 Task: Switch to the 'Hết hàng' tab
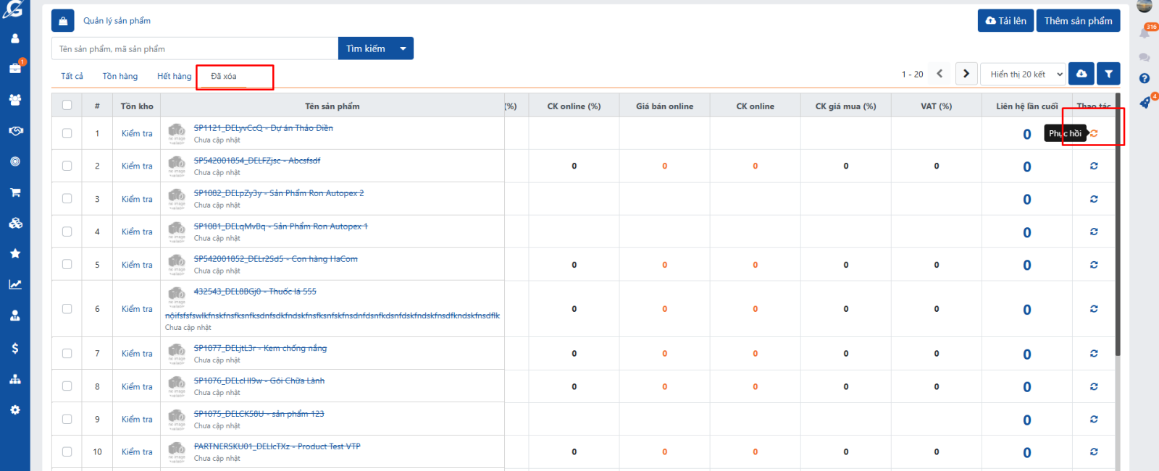(174, 76)
